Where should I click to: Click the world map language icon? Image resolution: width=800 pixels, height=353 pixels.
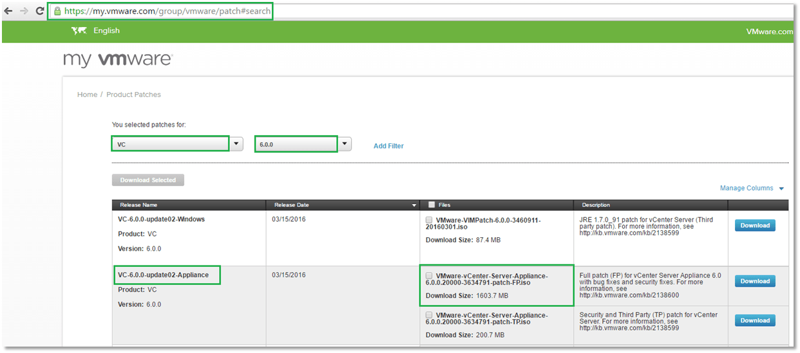coord(79,31)
